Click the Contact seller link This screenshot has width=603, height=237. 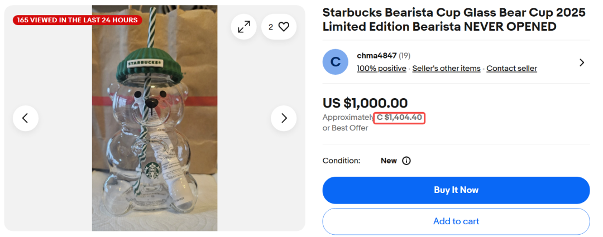[511, 69]
